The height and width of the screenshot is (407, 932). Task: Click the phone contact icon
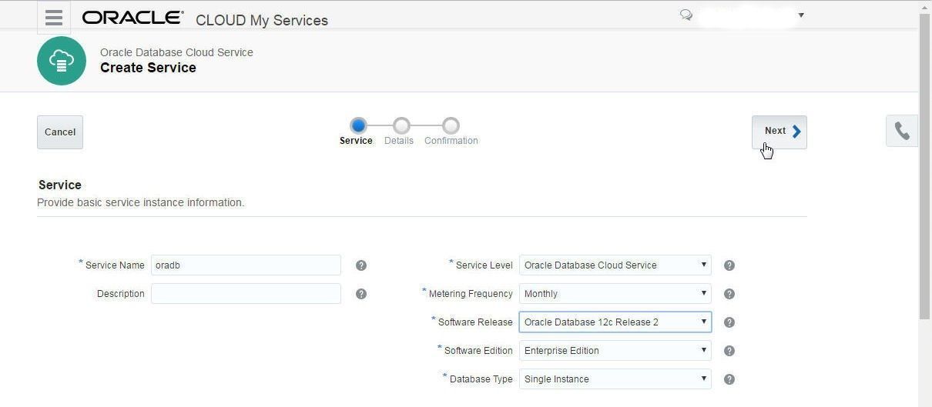pos(902,132)
